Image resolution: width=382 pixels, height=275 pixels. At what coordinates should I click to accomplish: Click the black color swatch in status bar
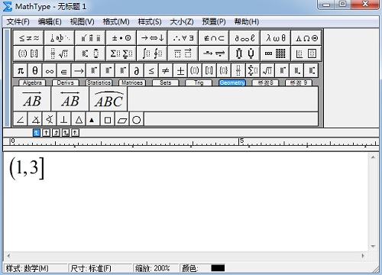click(x=218, y=268)
